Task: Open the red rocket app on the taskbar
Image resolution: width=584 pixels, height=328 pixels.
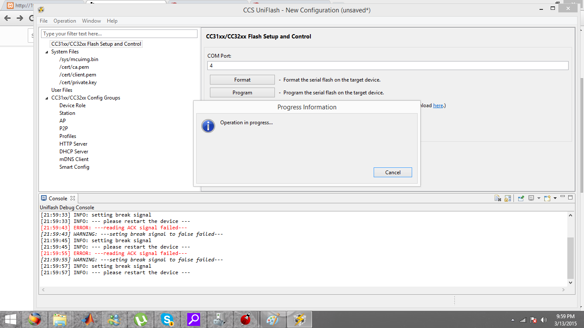Action: [245, 319]
